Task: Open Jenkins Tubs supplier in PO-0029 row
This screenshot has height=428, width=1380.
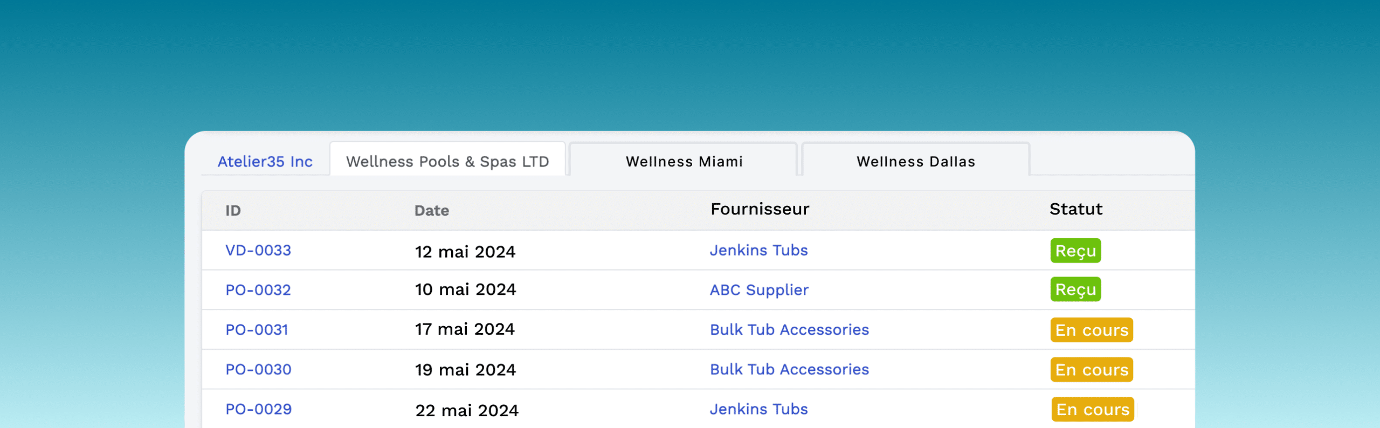Action: click(758, 410)
